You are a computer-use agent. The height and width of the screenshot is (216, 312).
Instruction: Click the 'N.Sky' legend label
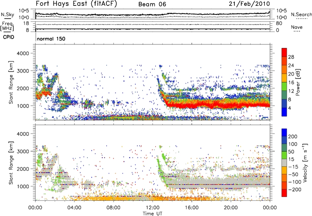[x=7, y=14]
